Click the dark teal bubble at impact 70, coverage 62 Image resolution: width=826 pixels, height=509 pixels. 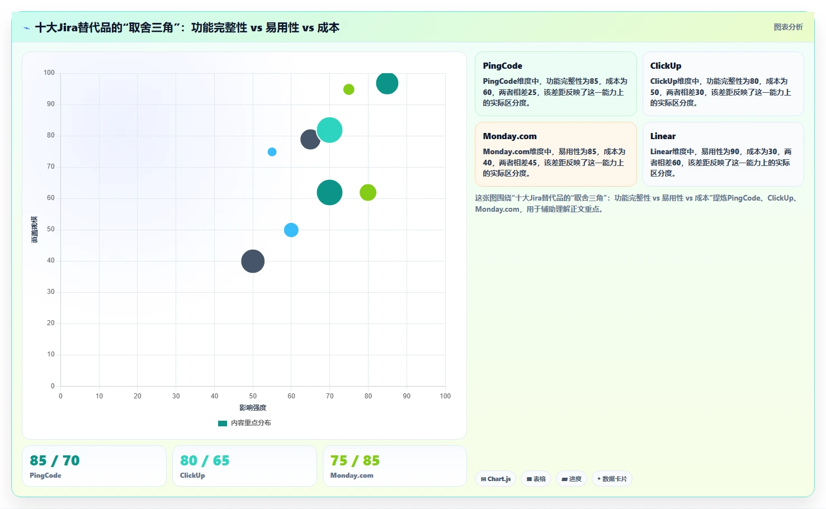pos(329,193)
